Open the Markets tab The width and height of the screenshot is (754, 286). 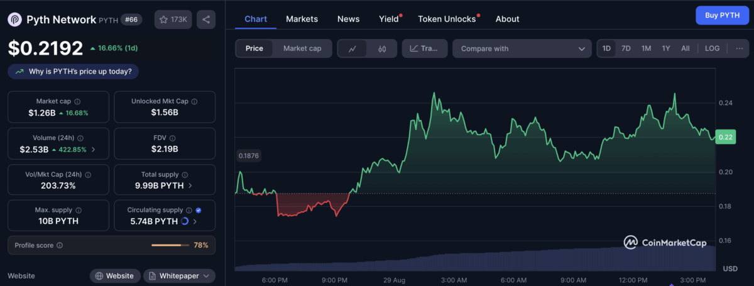(302, 19)
